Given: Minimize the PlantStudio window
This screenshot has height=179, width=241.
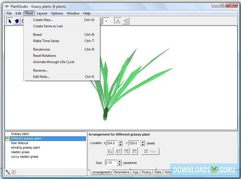Looking at the screenshot, I should (x=215, y=5).
